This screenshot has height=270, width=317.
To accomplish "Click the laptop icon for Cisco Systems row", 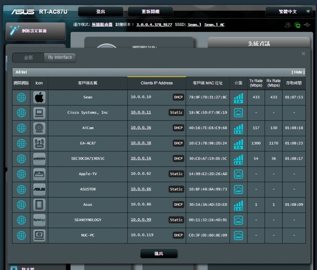I will tap(39, 113).
